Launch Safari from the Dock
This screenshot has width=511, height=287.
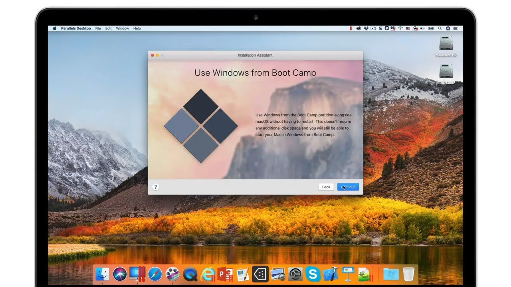[x=155, y=274]
